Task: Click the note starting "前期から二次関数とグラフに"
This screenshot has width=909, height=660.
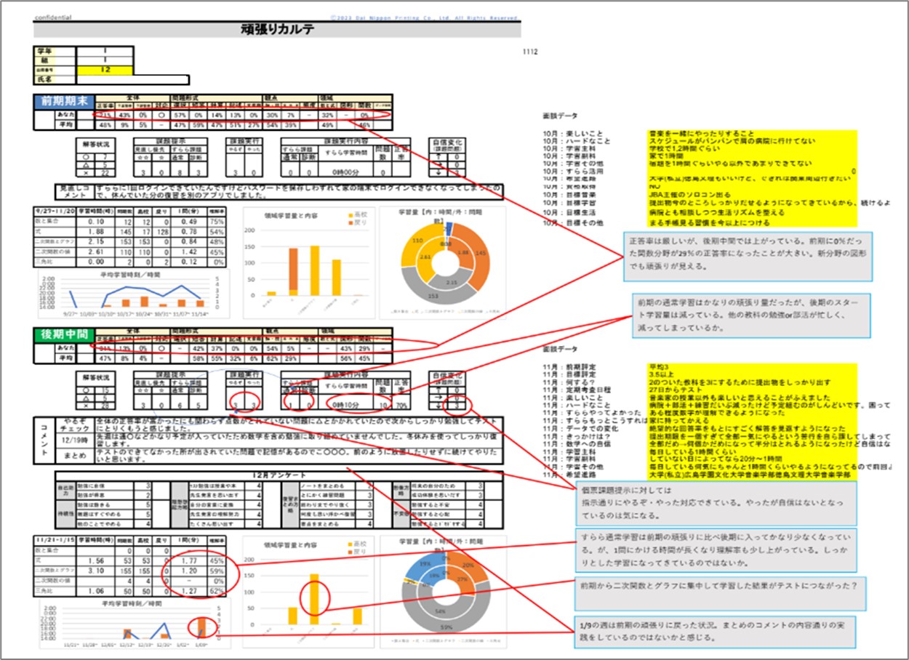Action: point(719,595)
